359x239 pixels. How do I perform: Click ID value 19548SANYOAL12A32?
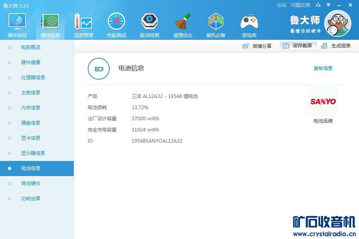(157, 141)
